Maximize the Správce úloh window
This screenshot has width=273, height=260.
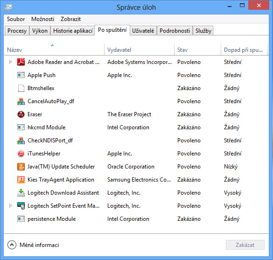[242, 6]
